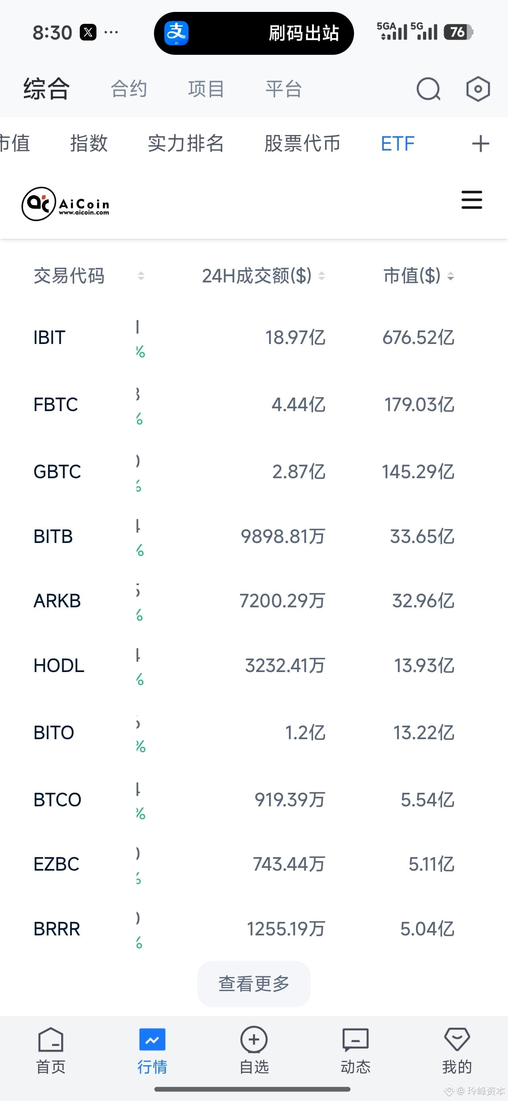This screenshot has width=508, height=1101.
Task: Switch to 股票代币 sub-tab
Action: pyautogui.click(x=302, y=144)
